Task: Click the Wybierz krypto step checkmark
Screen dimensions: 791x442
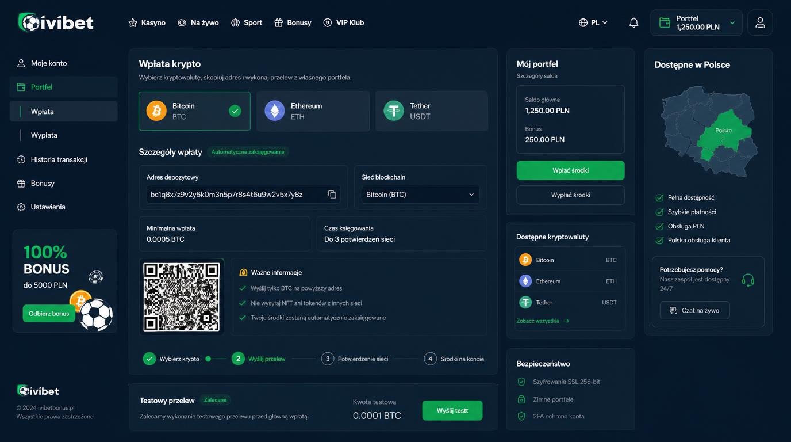Action: click(149, 359)
